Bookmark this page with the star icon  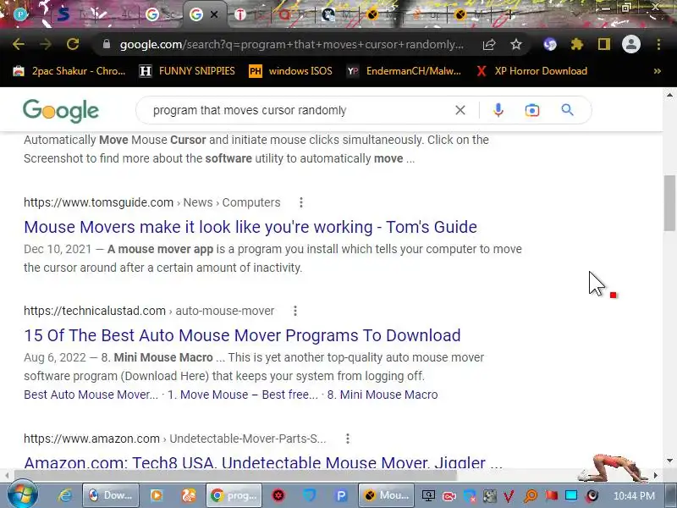coord(516,44)
